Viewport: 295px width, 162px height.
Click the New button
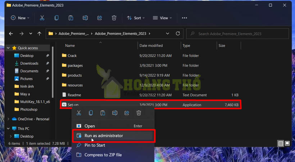pos(20,18)
